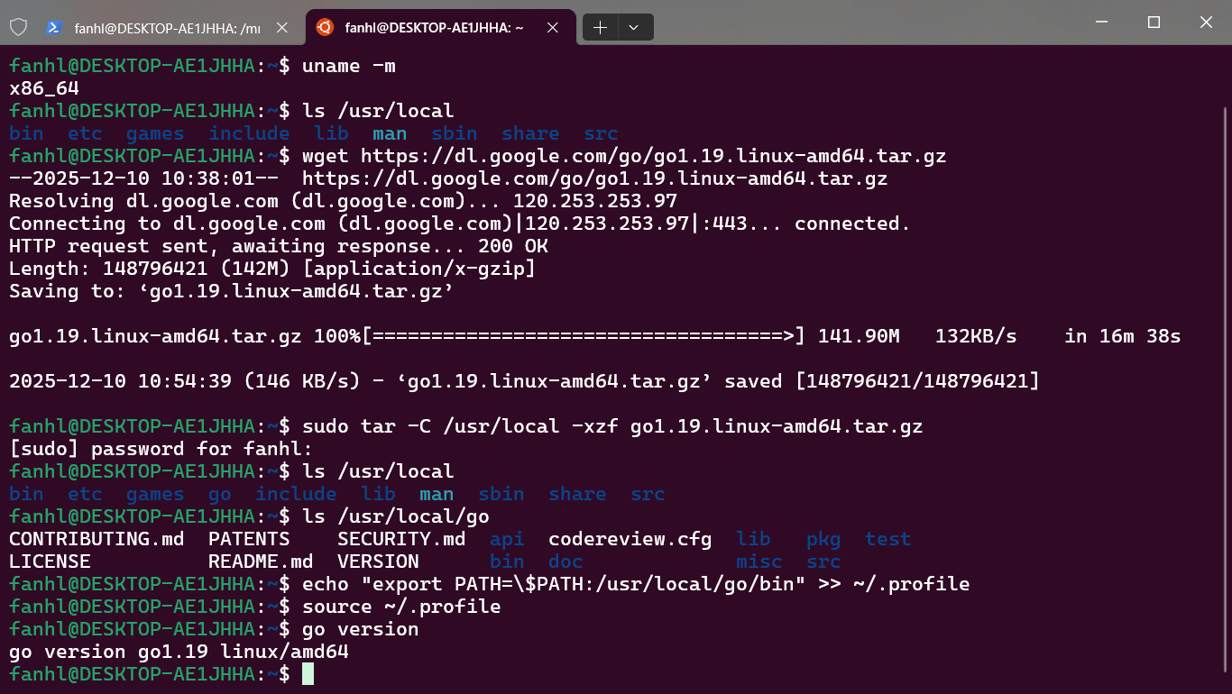The image size is (1232, 694).
Task: Click the PowerShell icon on first tab
Action: click(54, 27)
